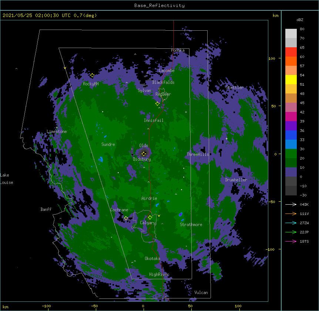
Task: Click the ThreeHills label
Action: pyautogui.click(x=198, y=154)
